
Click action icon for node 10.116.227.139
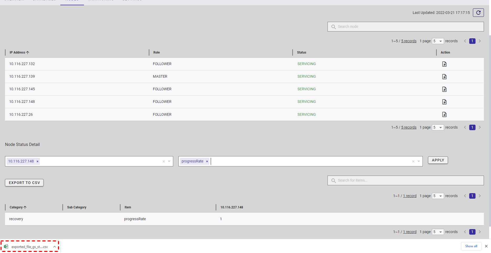pyautogui.click(x=444, y=77)
